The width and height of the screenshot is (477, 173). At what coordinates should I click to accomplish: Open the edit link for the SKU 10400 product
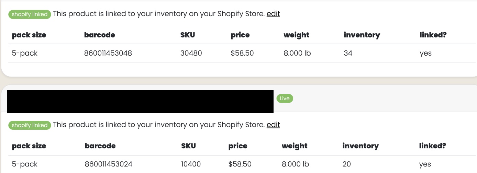point(273,125)
